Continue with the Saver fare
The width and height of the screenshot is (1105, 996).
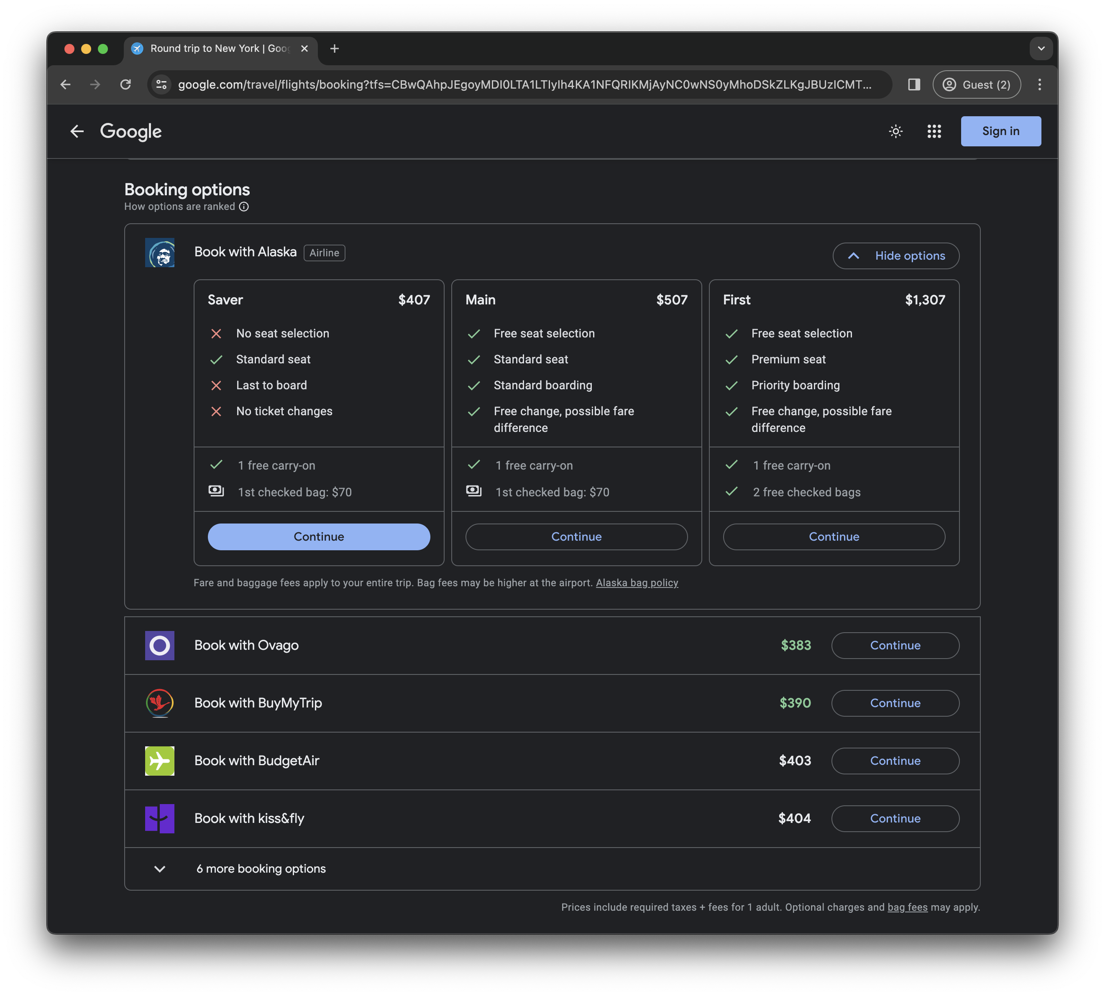319,537
